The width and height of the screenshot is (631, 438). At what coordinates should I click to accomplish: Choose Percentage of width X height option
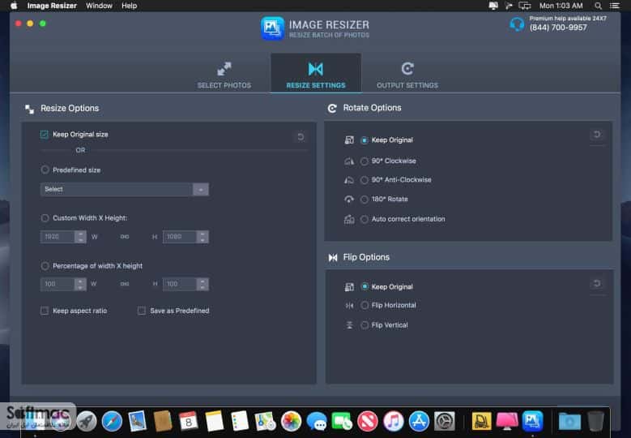(45, 266)
